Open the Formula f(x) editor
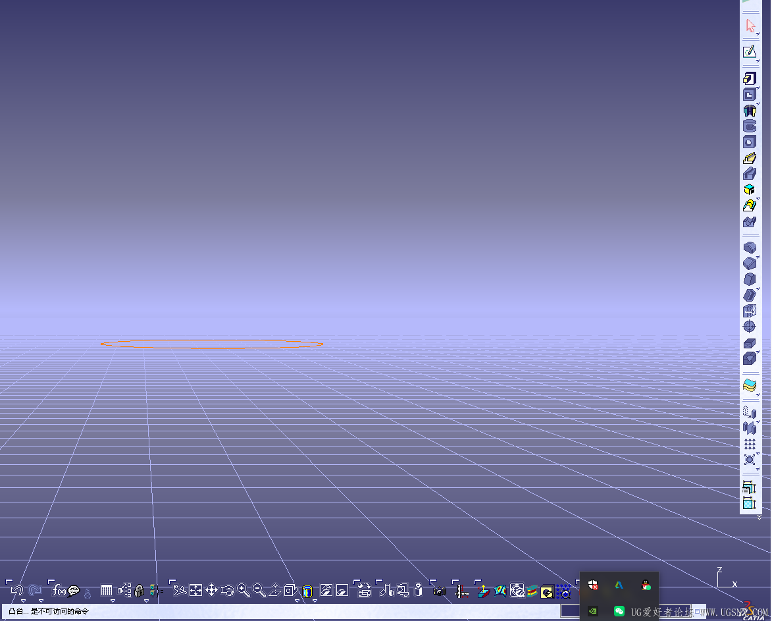The image size is (772, 621). 59,591
